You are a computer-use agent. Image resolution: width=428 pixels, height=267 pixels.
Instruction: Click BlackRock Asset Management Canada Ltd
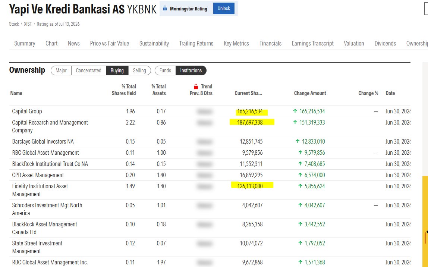[x=44, y=228]
